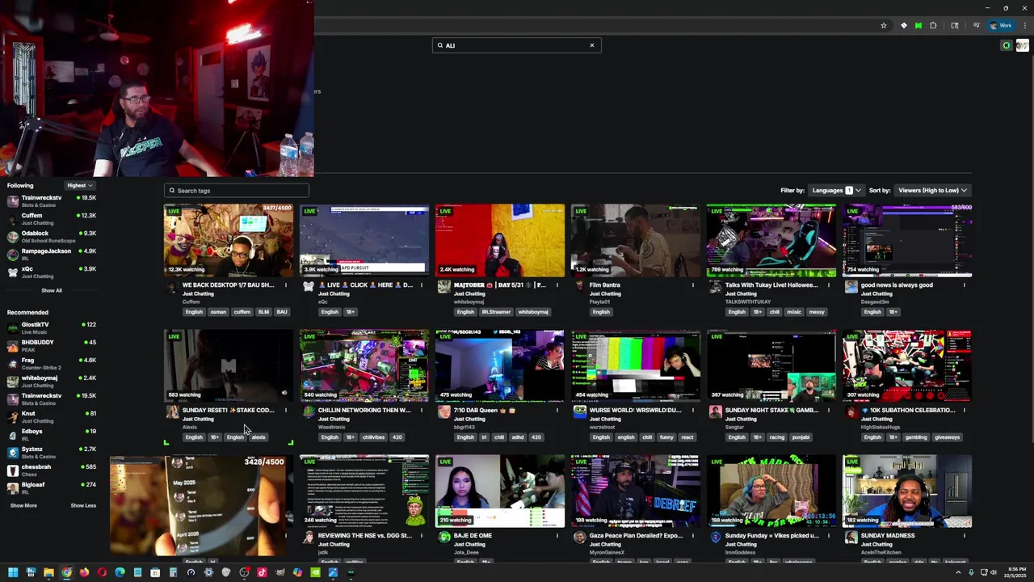Open options menu for SUNDAY MADNESS stream
1034x582 pixels.
(964, 536)
